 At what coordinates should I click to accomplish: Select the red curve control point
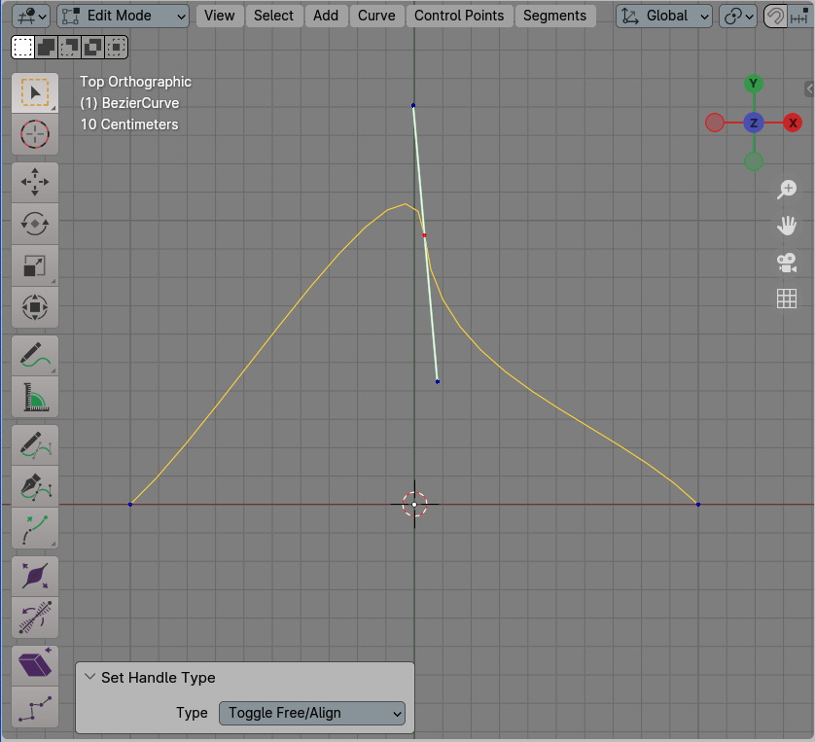coord(425,236)
